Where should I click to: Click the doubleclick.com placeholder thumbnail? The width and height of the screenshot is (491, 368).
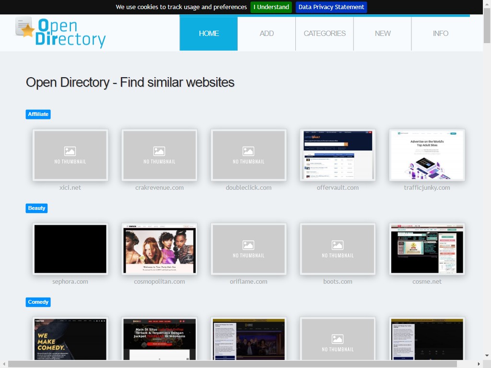click(249, 155)
